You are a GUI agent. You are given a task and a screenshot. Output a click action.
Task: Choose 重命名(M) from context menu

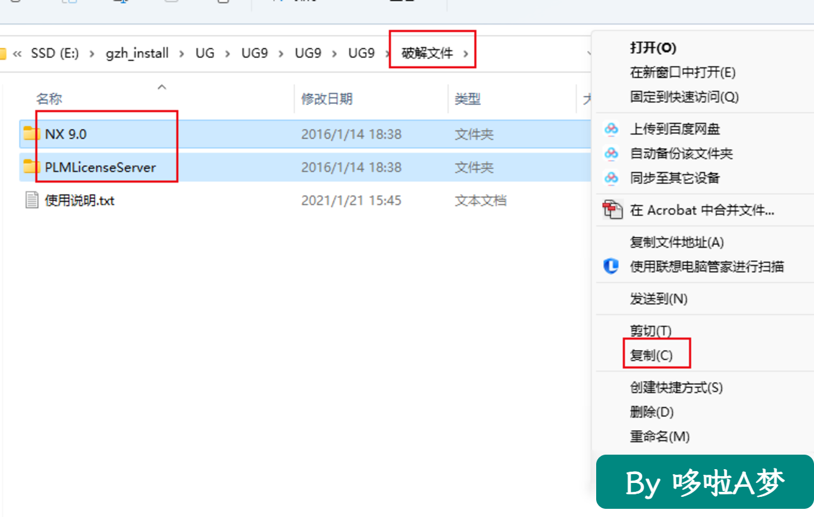(659, 436)
